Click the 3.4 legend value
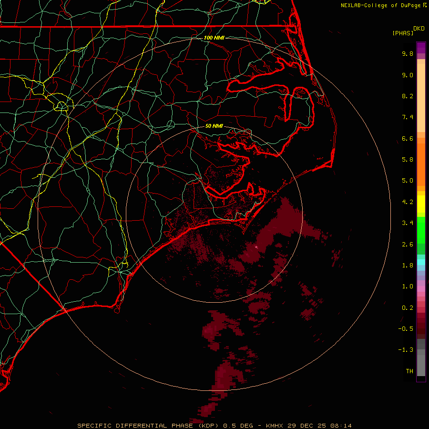This screenshot has width=429, height=429. pyautogui.click(x=408, y=223)
